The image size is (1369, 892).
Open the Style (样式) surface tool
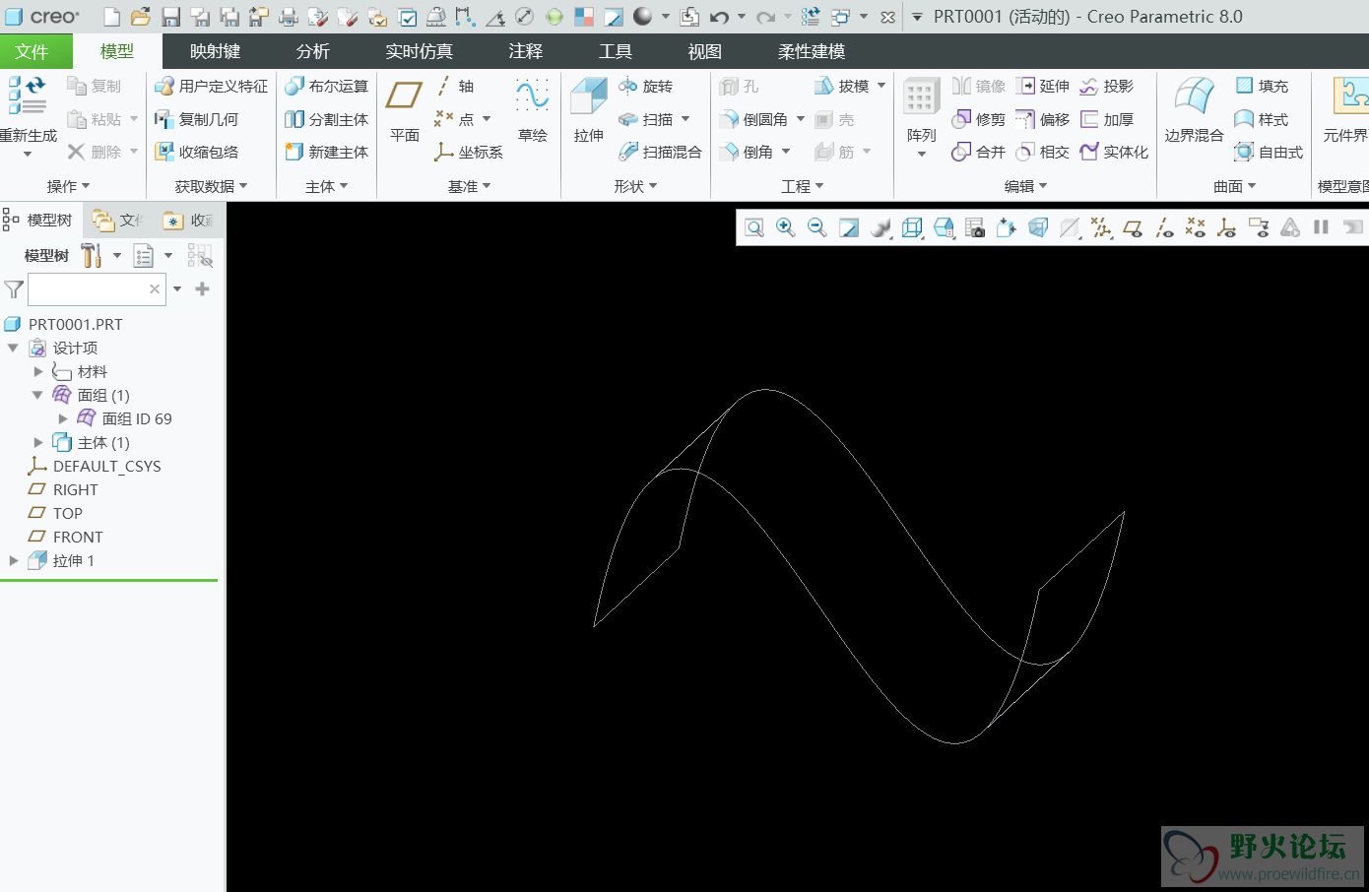(1262, 119)
